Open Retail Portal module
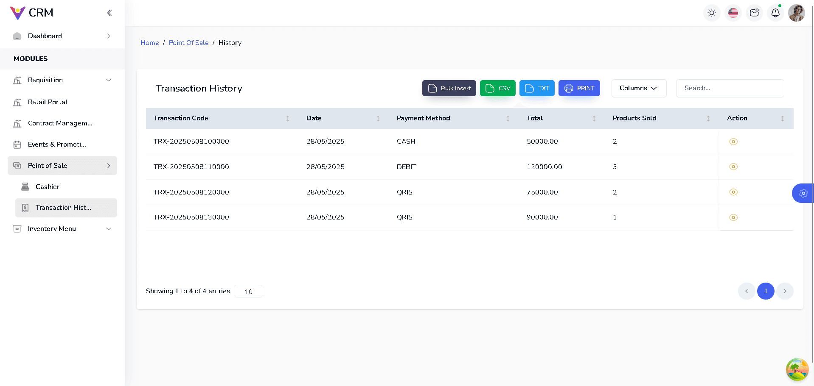 (48, 102)
